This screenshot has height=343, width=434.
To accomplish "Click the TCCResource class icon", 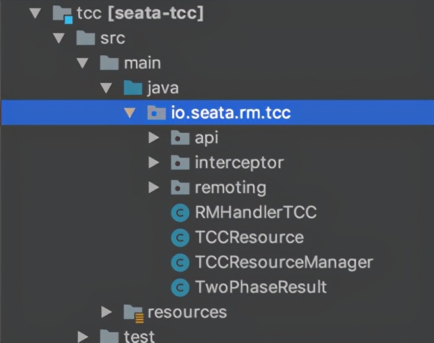I will pos(180,238).
